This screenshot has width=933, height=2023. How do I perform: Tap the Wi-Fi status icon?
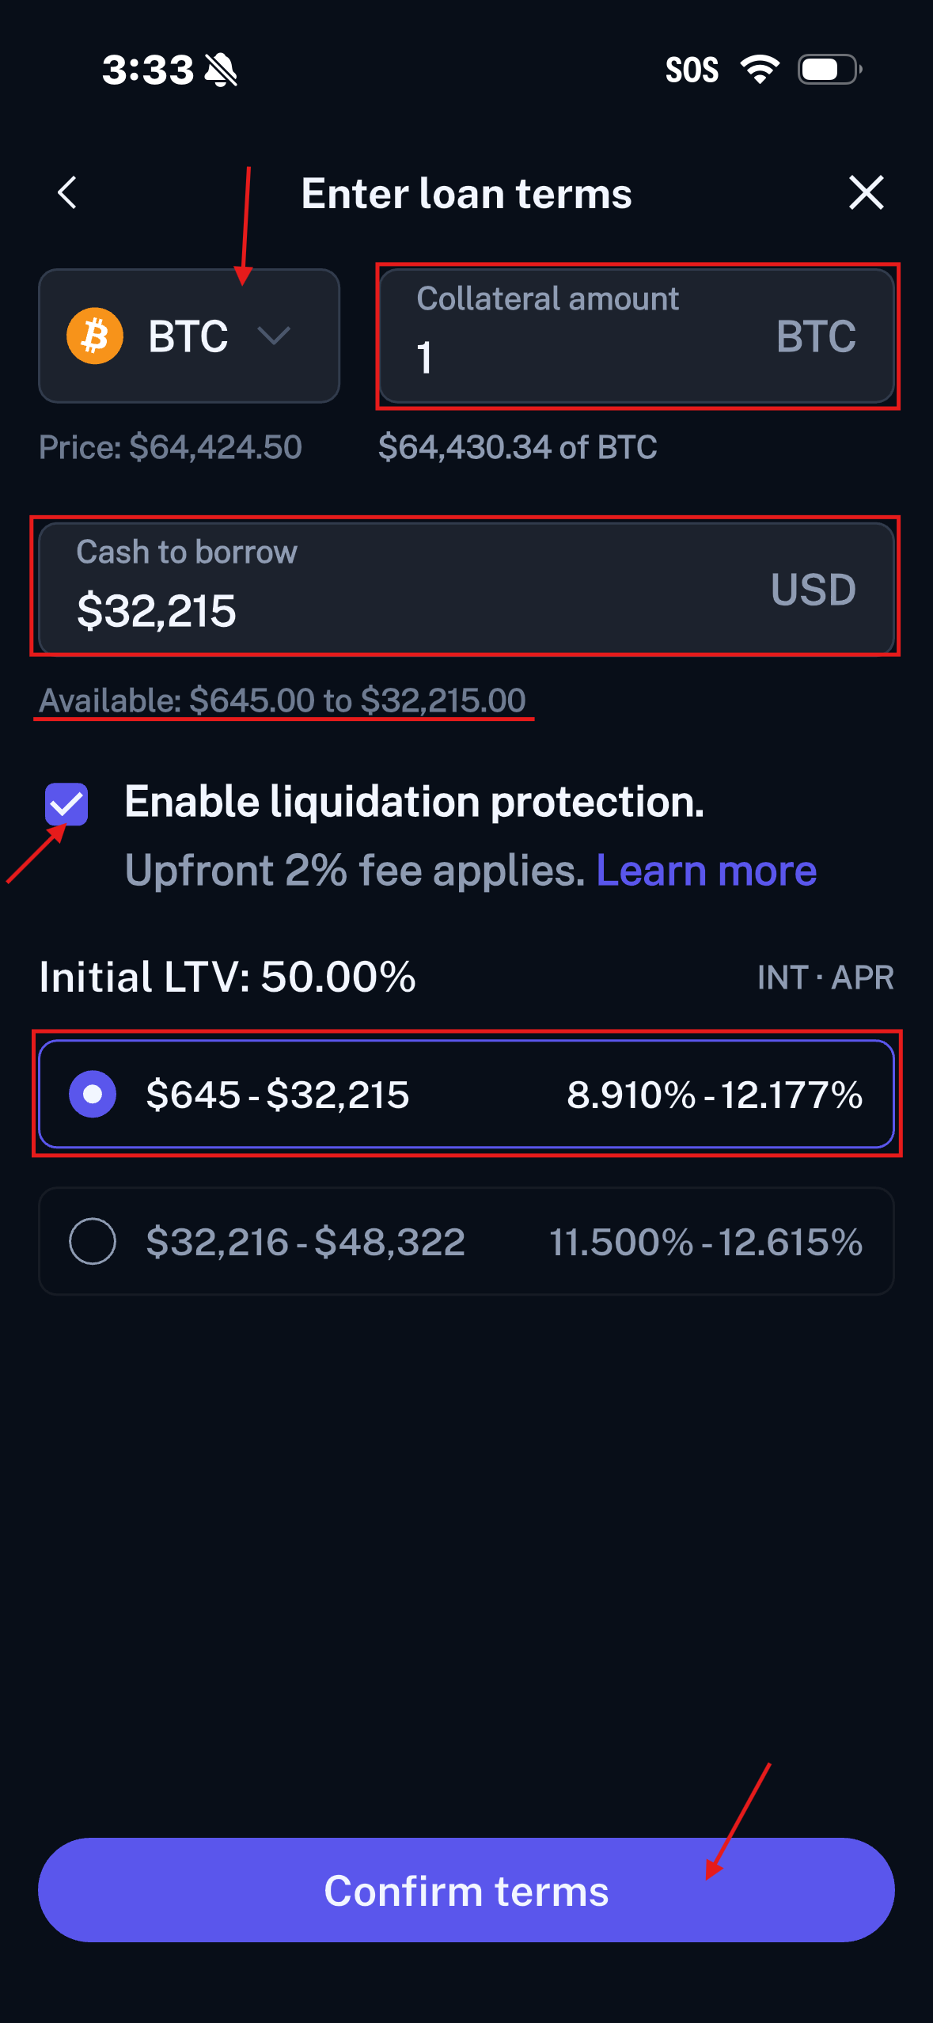click(760, 70)
